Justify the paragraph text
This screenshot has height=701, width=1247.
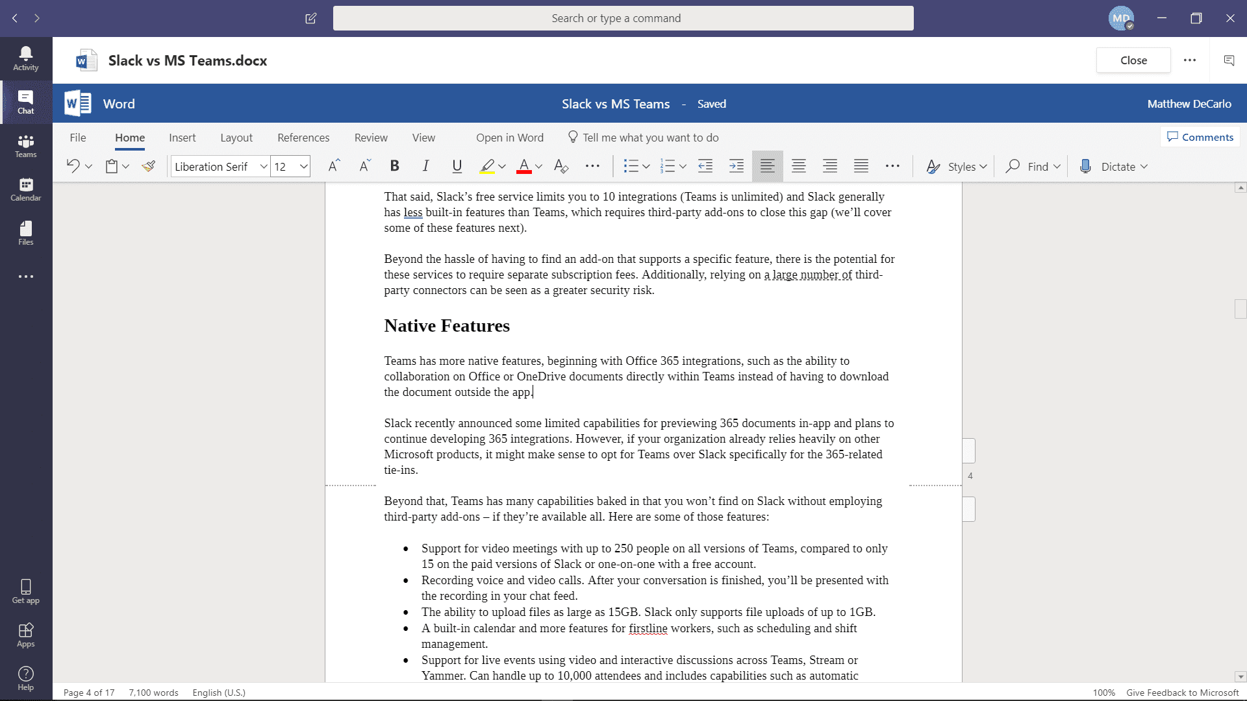pyautogui.click(x=861, y=166)
